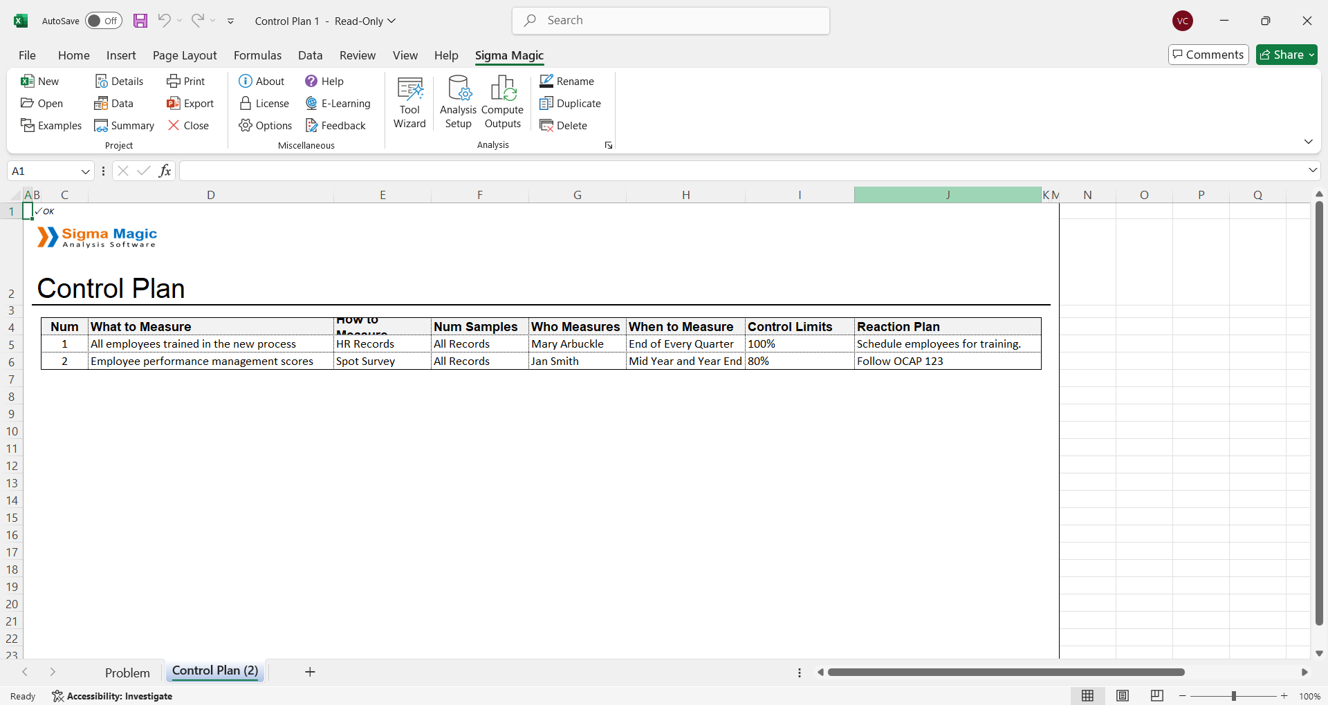Open the Comments pane
The height and width of the screenshot is (705, 1328).
1208,55
